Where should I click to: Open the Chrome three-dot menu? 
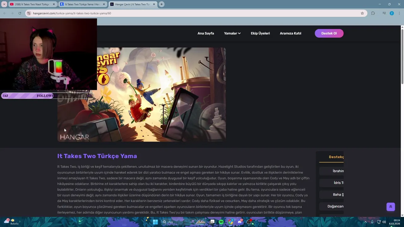(x=399, y=13)
